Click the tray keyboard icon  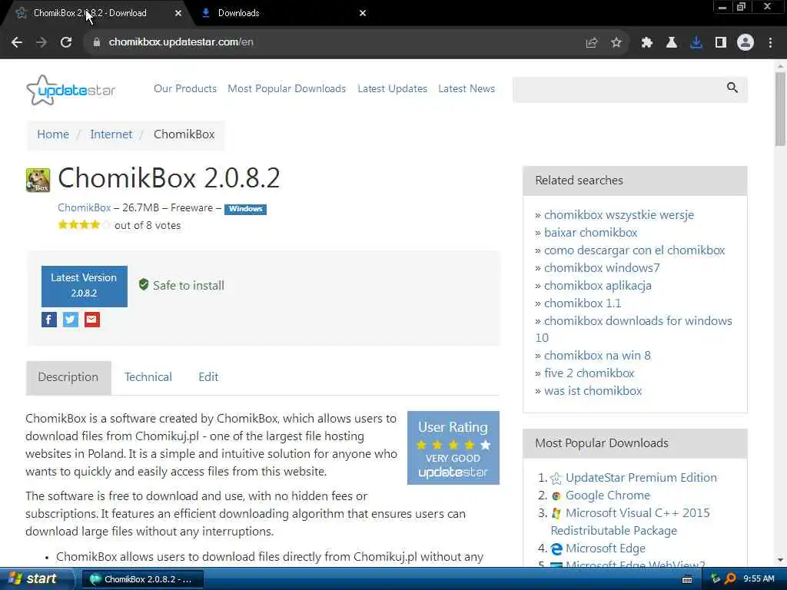(687, 579)
